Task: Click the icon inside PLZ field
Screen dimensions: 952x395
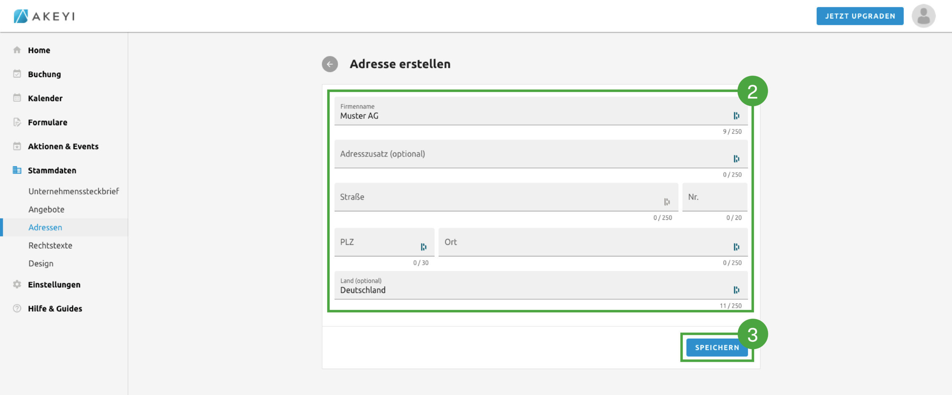Action: [x=423, y=247]
